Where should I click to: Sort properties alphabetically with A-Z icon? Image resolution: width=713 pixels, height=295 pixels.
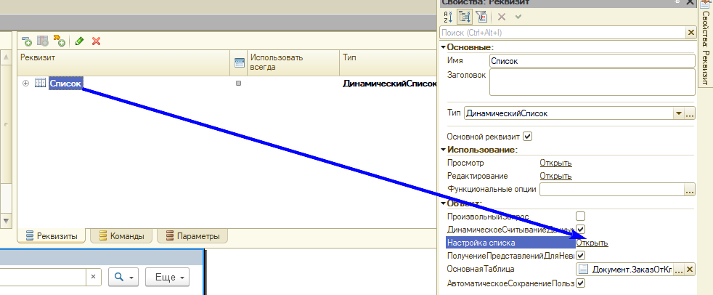pyautogui.click(x=449, y=17)
